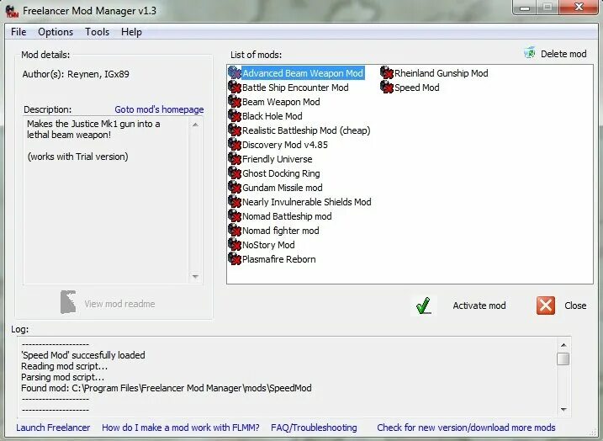Screen dimensions: 603x441
Task: Select Advanced Beam Weapon Mod in list
Action: pyautogui.click(x=303, y=73)
